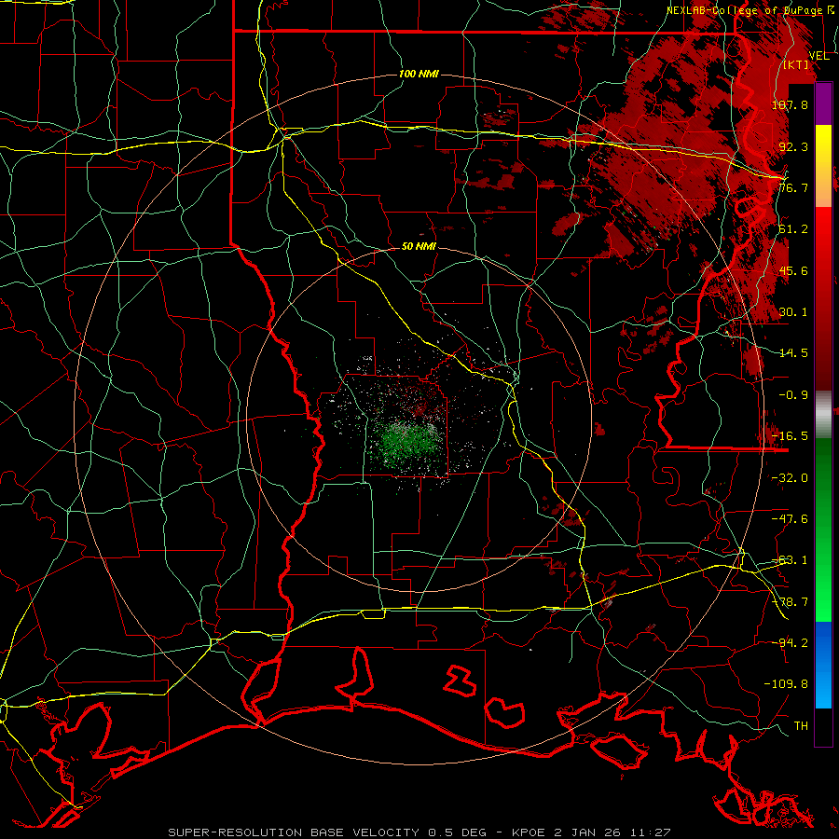Click the -63.1 legend value

(x=790, y=559)
